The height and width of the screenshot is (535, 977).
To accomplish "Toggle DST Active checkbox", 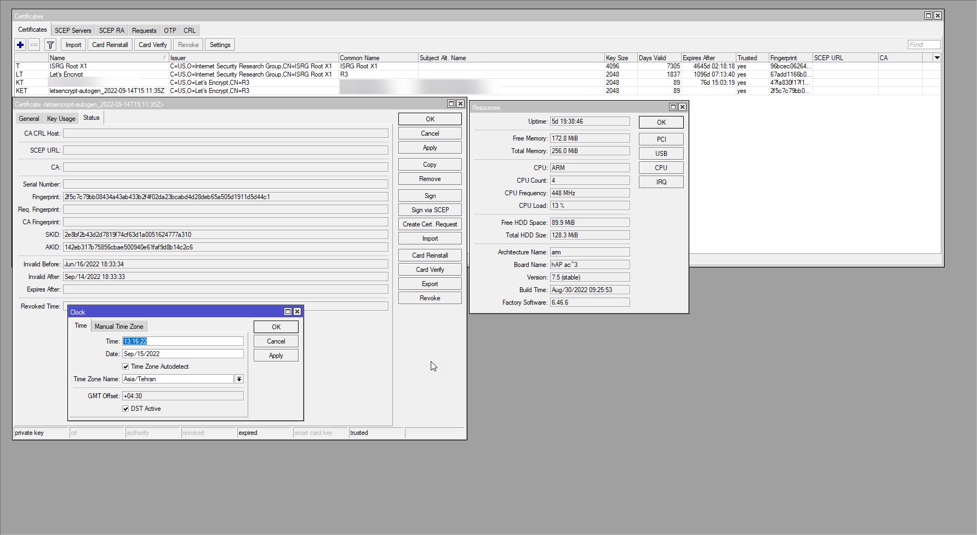I will point(125,409).
